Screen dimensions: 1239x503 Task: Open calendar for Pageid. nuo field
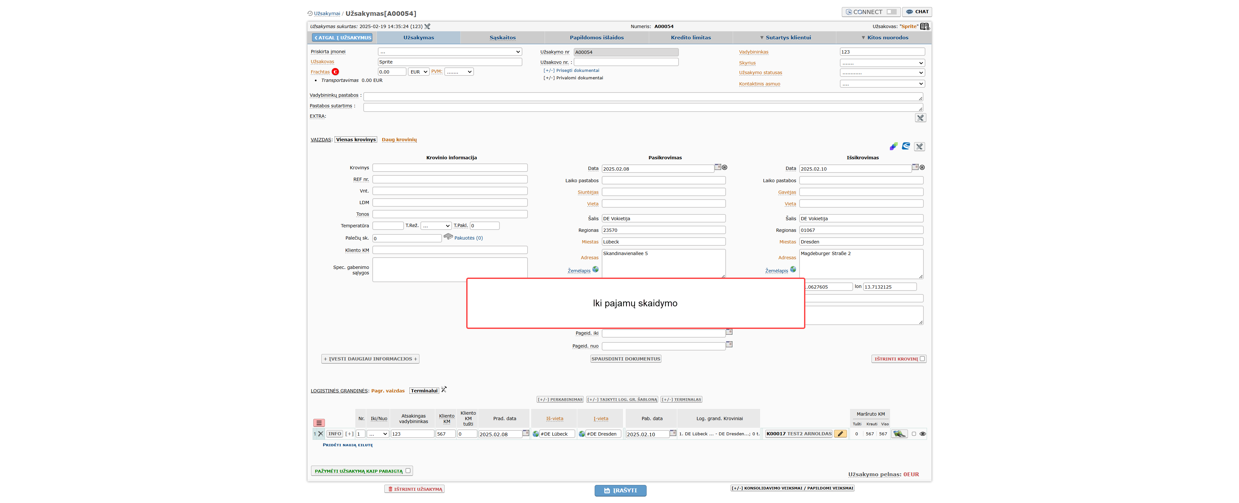(729, 344)
